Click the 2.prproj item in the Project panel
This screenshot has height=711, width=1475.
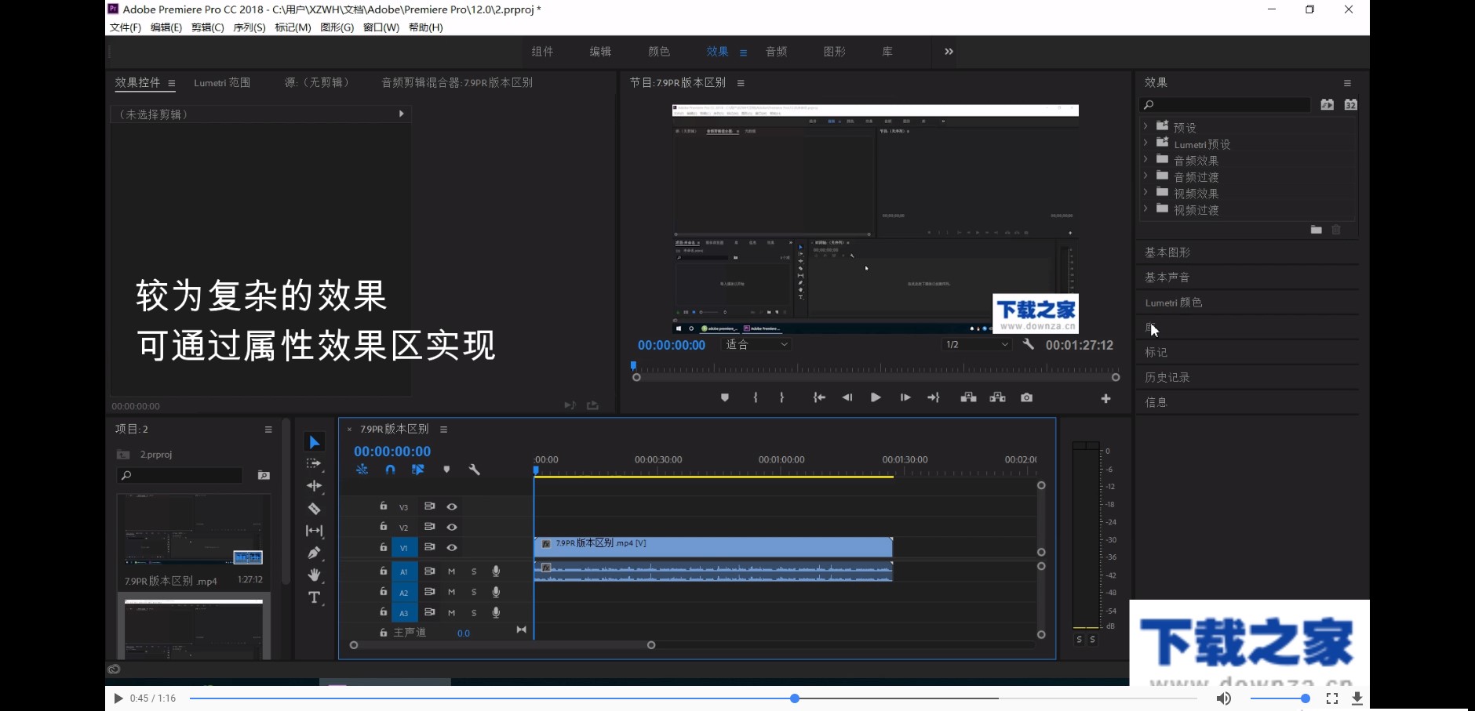(154, 453)
